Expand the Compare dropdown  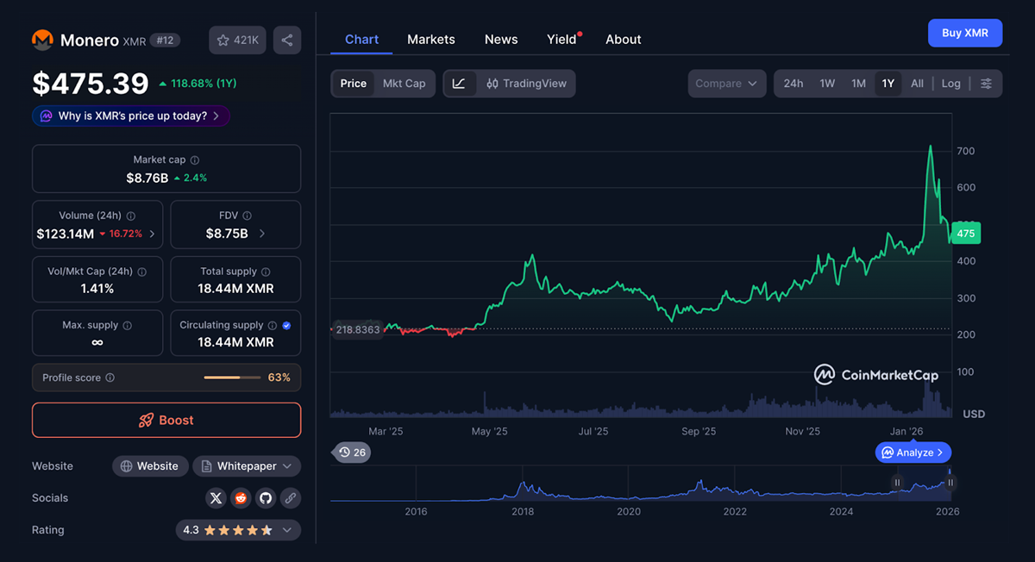tap(726, 84)
